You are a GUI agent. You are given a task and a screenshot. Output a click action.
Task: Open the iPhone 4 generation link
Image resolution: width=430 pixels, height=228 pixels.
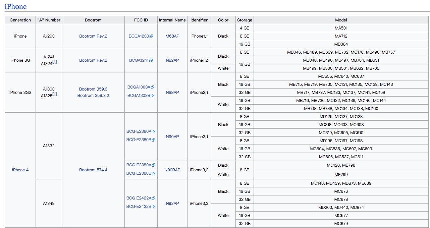pos(20,170)
